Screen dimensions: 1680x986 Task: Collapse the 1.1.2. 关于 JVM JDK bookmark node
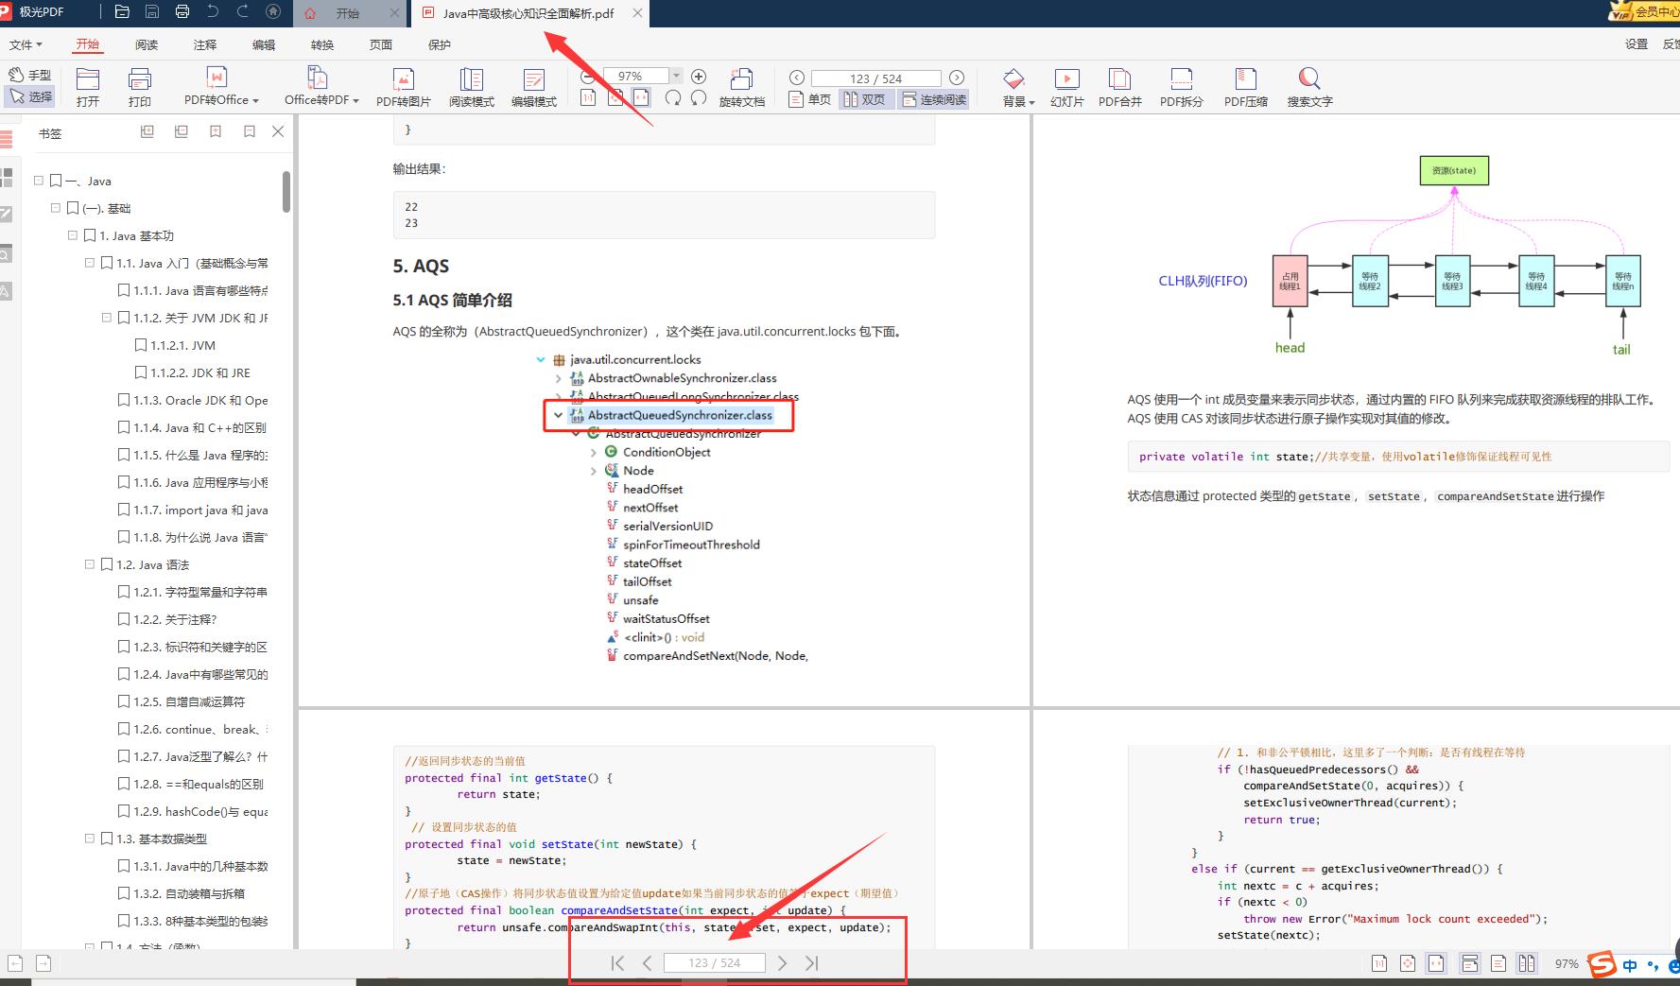click(x=107, y=318)
